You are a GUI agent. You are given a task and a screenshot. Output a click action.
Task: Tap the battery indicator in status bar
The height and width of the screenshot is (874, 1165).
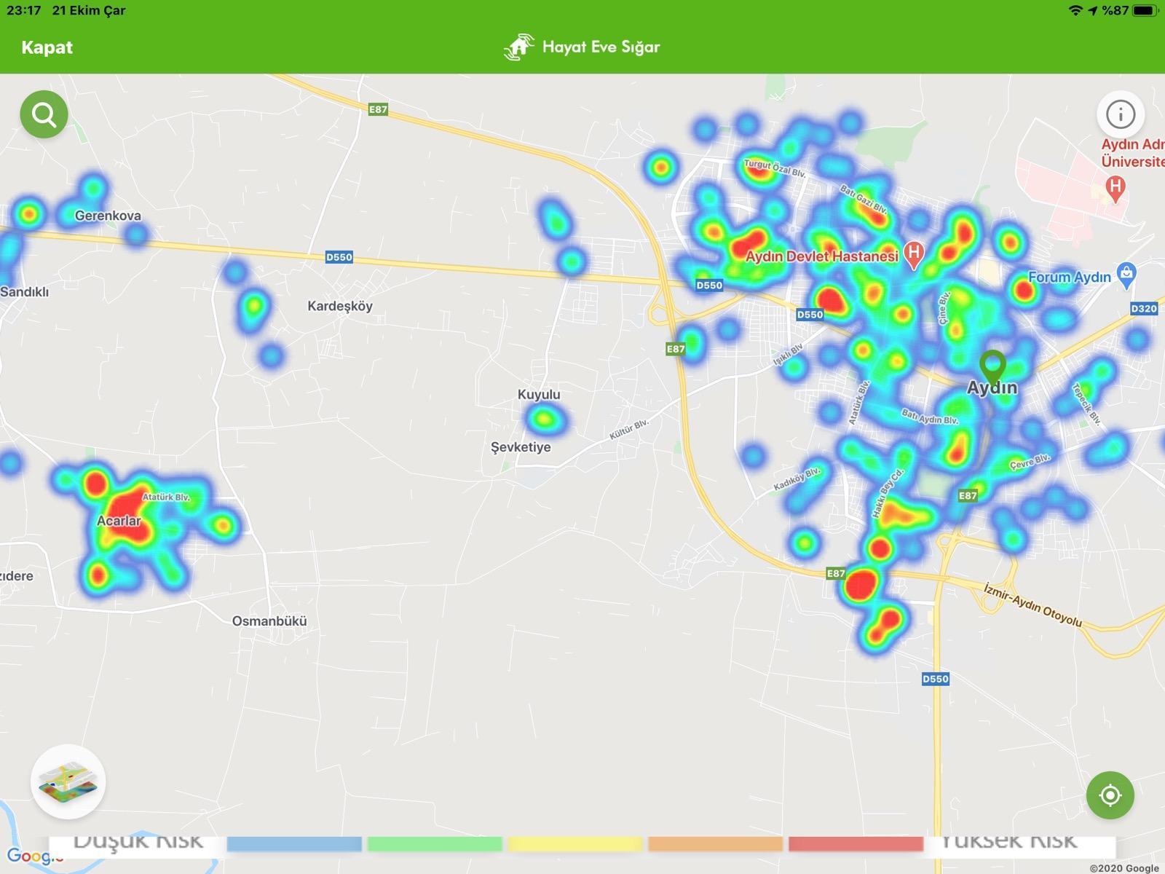point(1144,10)
